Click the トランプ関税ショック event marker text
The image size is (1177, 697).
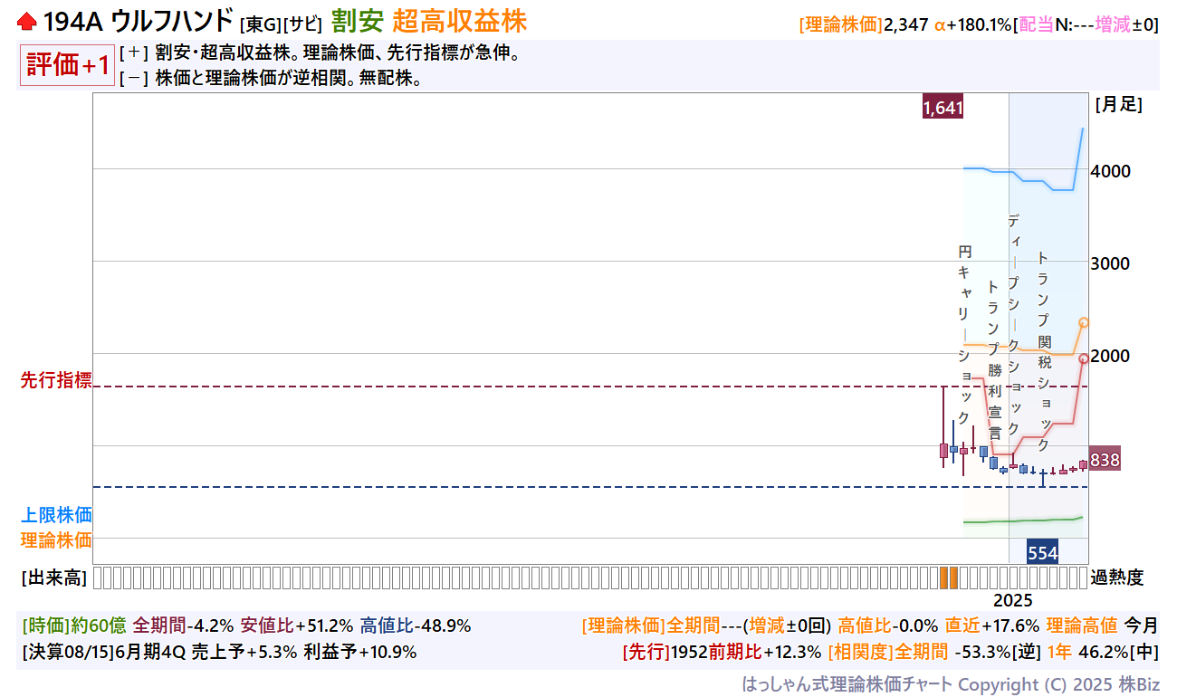pos(1043,353)
